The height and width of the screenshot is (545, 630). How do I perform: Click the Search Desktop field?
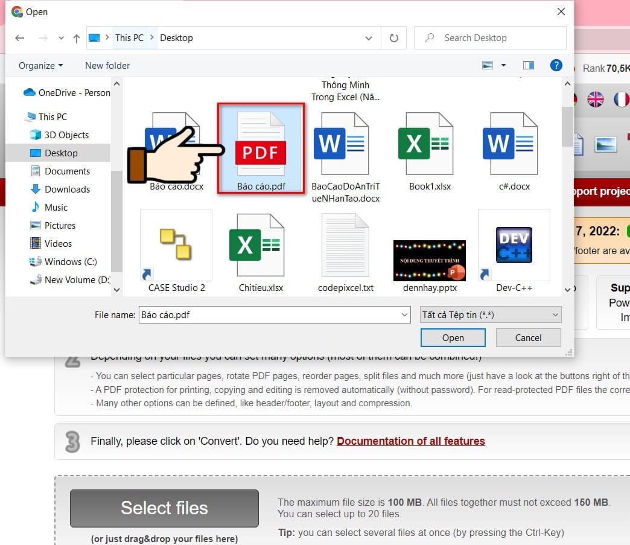point(490,38)
